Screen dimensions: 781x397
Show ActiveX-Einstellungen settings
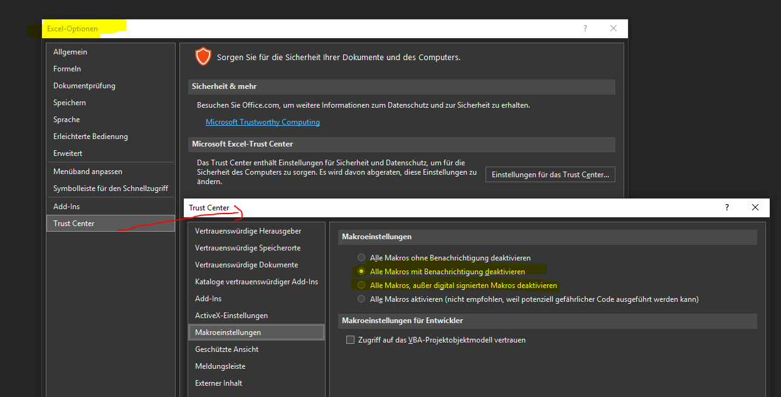click(231, 316)
